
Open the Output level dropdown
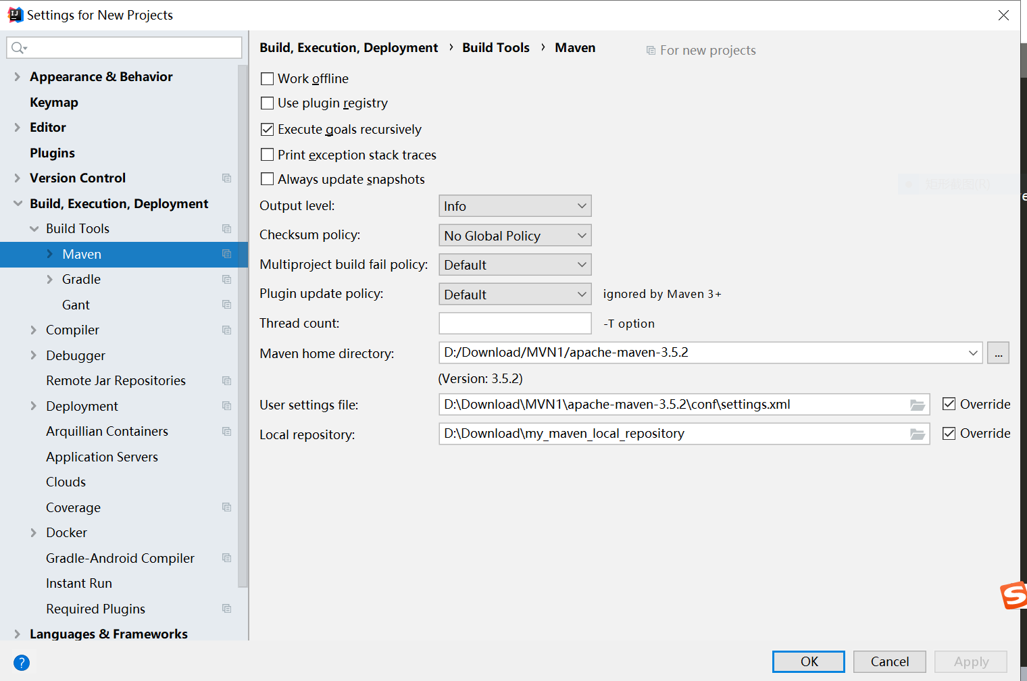(x=515, y=206)
